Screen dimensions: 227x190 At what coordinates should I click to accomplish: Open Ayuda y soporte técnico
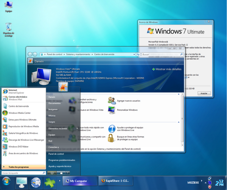click(x=60, y=166)
